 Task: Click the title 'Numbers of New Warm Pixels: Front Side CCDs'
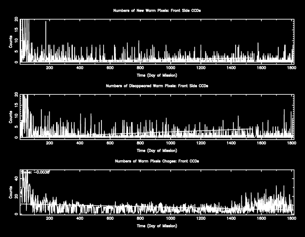157,11
